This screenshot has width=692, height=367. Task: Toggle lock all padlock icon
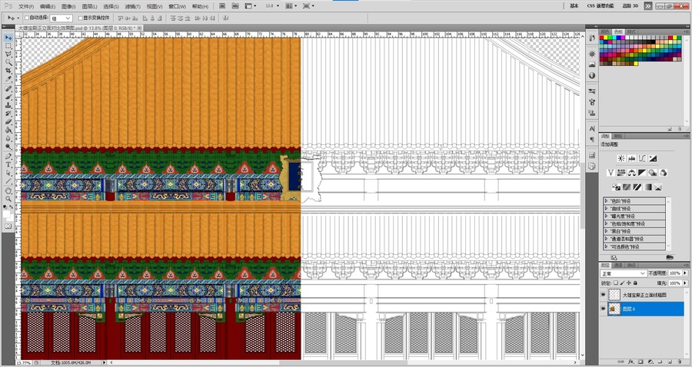pos(636,283)
